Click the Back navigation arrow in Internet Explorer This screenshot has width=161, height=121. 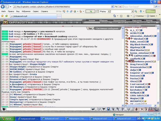(x=3, y=7)
